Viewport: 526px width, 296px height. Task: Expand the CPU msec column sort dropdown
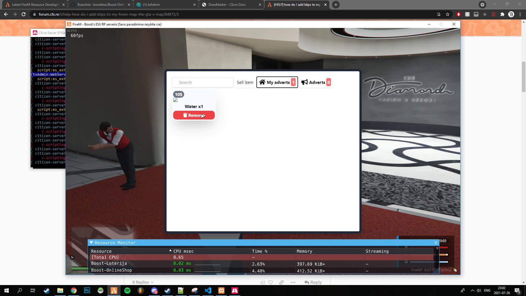pyautogui.click(x=170, y=251)
